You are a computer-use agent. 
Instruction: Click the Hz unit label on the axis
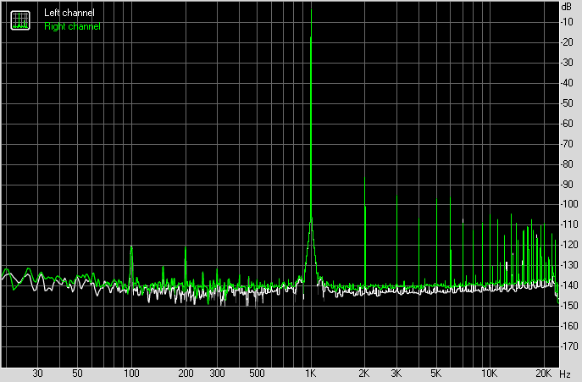(x=565, y=374)
